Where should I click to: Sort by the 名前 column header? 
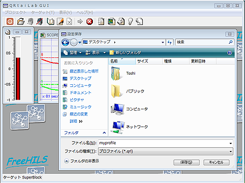coord(122,61)
